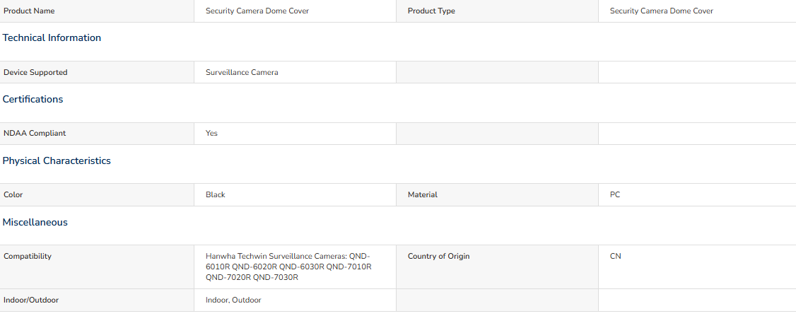796x316 pixels.
Task: Click the Indoor, Outdoor value
Action: click(x=233, y=300)
